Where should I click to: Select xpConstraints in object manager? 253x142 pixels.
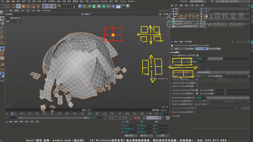tap(181, 19)
